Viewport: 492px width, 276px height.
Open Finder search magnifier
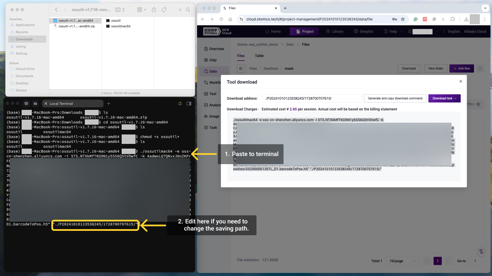188,10
